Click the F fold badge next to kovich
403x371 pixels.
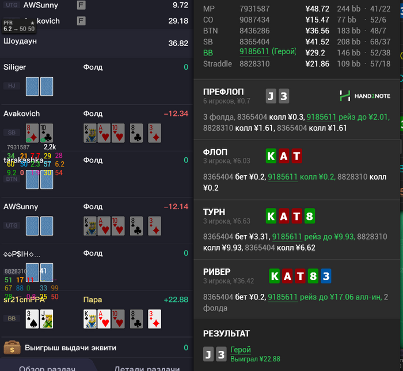[x=81, y=21]
